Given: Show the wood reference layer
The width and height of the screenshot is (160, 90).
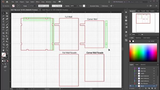Looking at the screenshot, I should (x=130, y=81).
